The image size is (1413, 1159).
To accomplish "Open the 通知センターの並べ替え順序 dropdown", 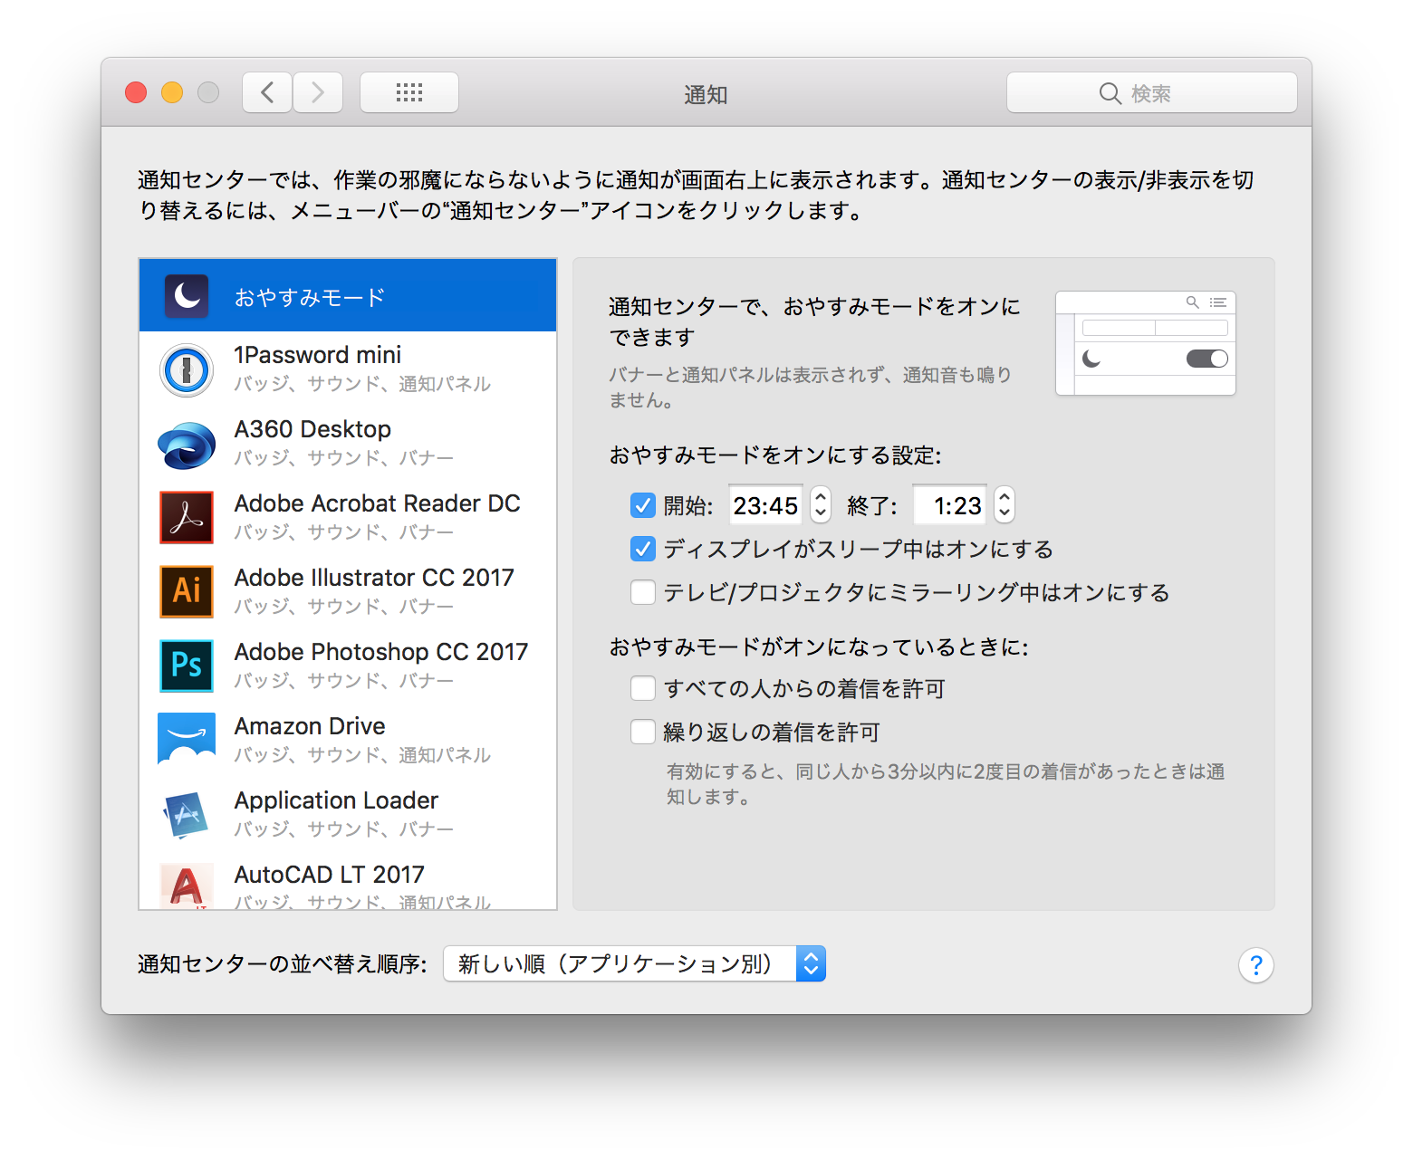I will tap(634, 963).
